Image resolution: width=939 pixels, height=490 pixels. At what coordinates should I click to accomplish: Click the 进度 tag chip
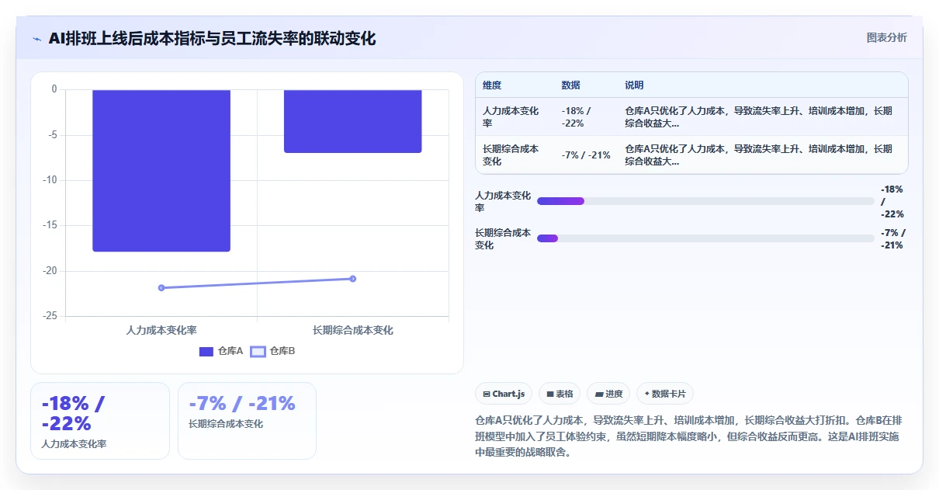click(608, 394)
